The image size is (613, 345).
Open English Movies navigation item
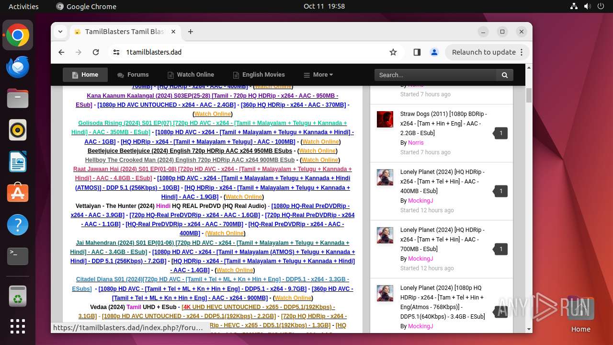[x=259, y=75]
